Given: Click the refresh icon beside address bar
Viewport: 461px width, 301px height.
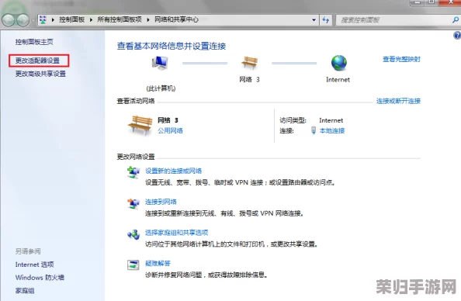Looking at the screenshot, I should point(326,20).
